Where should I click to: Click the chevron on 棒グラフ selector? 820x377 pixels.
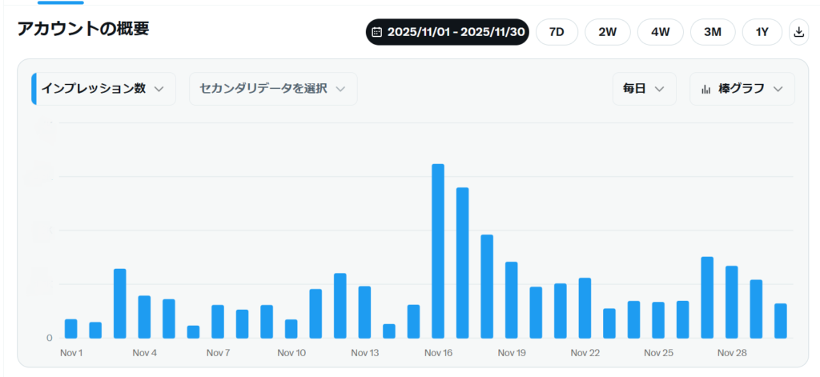[778, 89]
